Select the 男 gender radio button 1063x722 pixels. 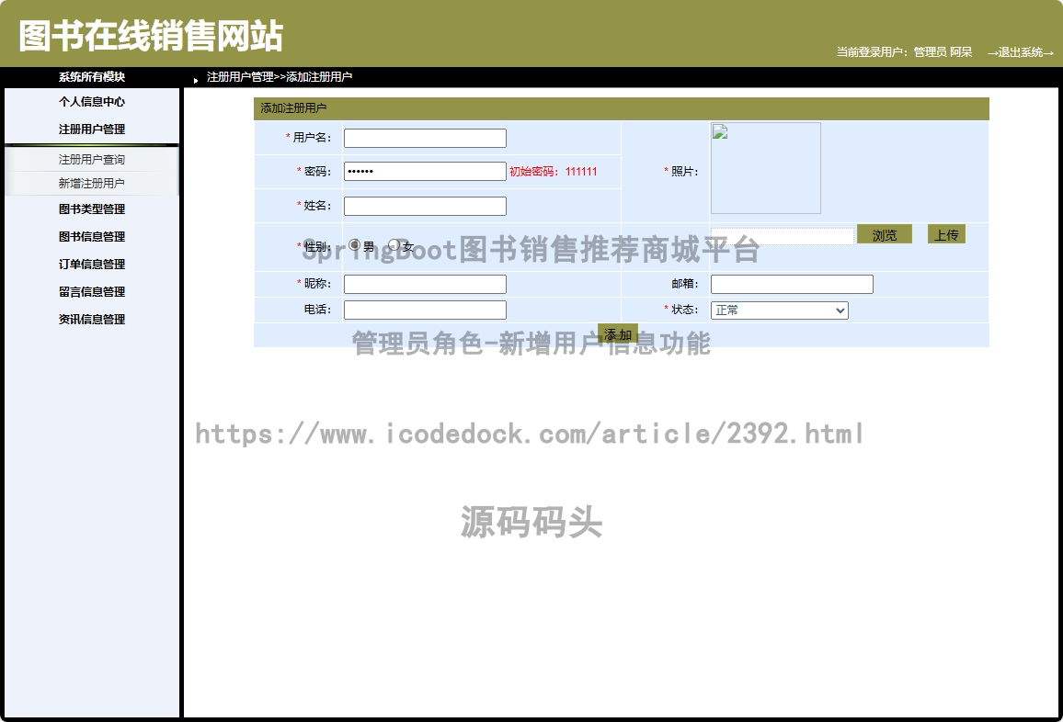click(355, 245)
